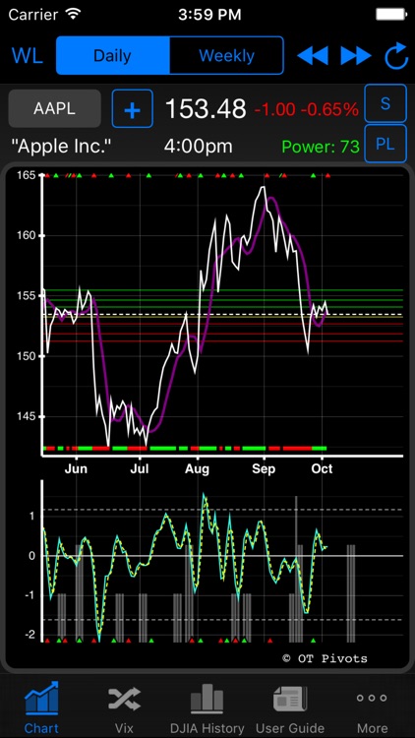415x738 pixels.
Task: Tap the rewind double-arrow icon
Action: pos(313,56)
